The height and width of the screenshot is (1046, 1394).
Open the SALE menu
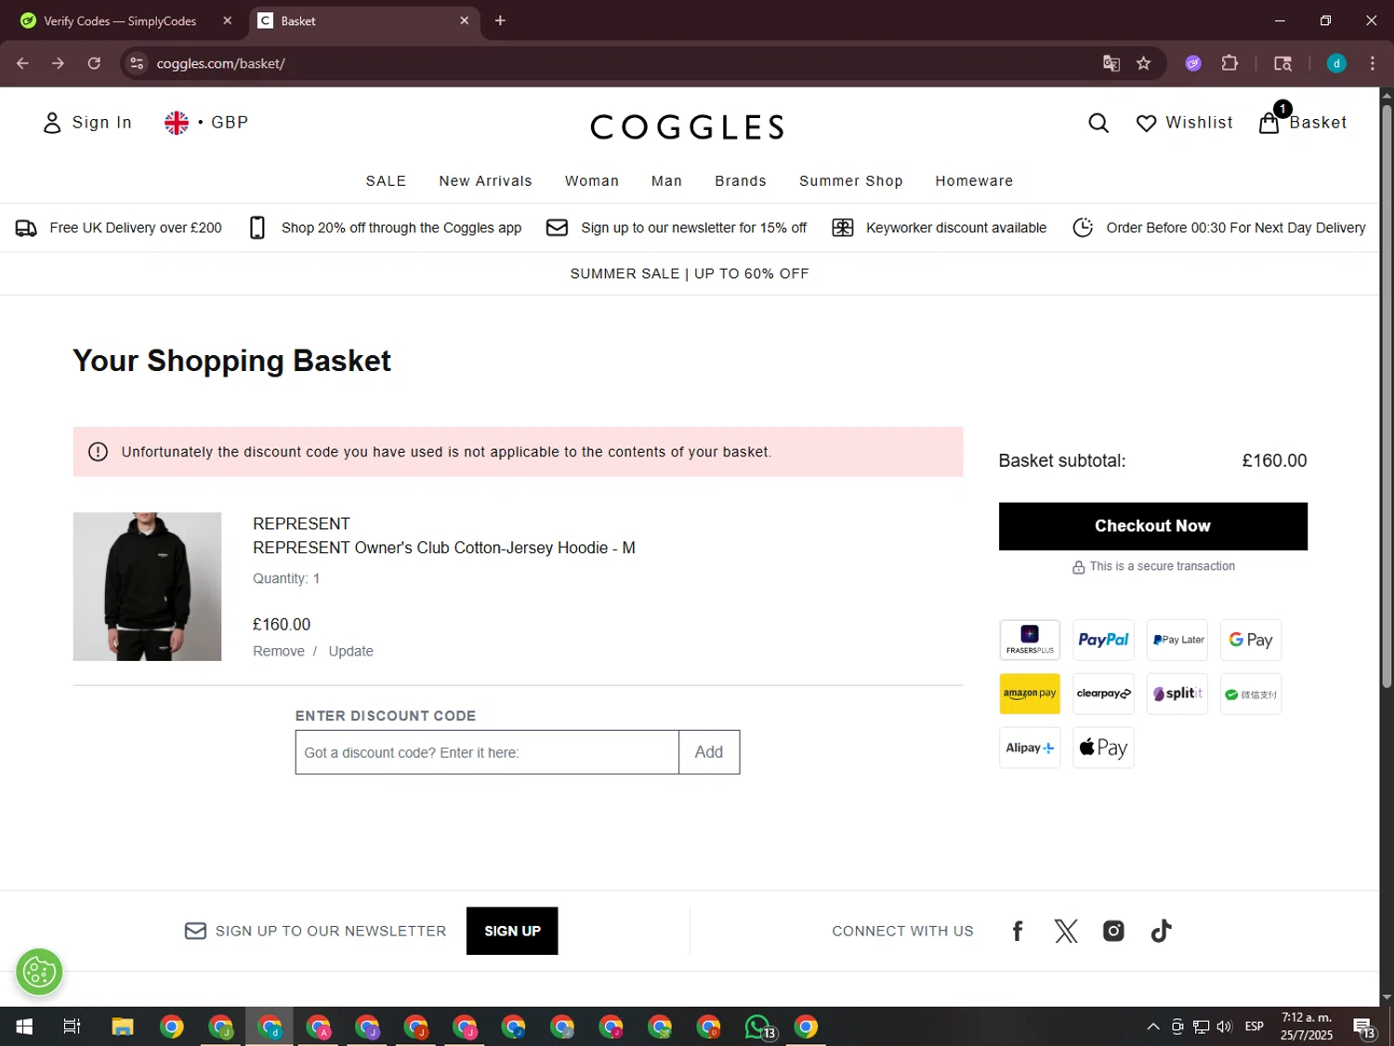pos(386,181)
